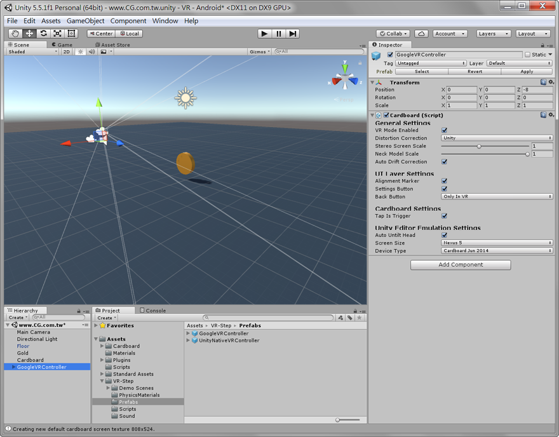The width and height of the screenshot is (559, 437).
Task: Click search by label icon in Project
Action: 350,318
